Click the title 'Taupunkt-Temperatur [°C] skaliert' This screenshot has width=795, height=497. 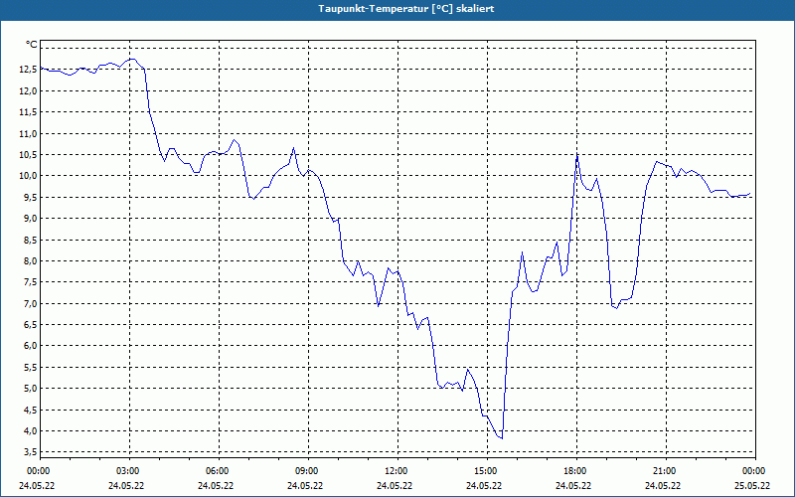tap(406, 9)
